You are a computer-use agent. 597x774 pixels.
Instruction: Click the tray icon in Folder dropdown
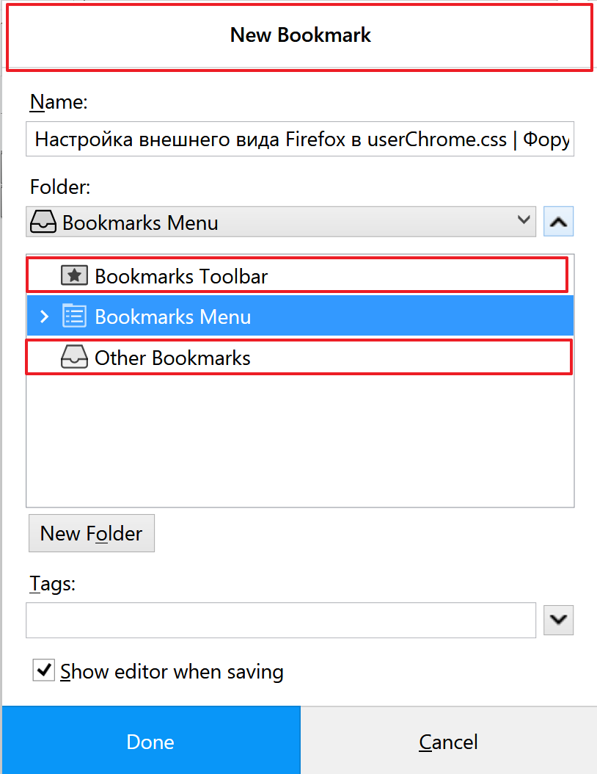click(x=43, y=222)
